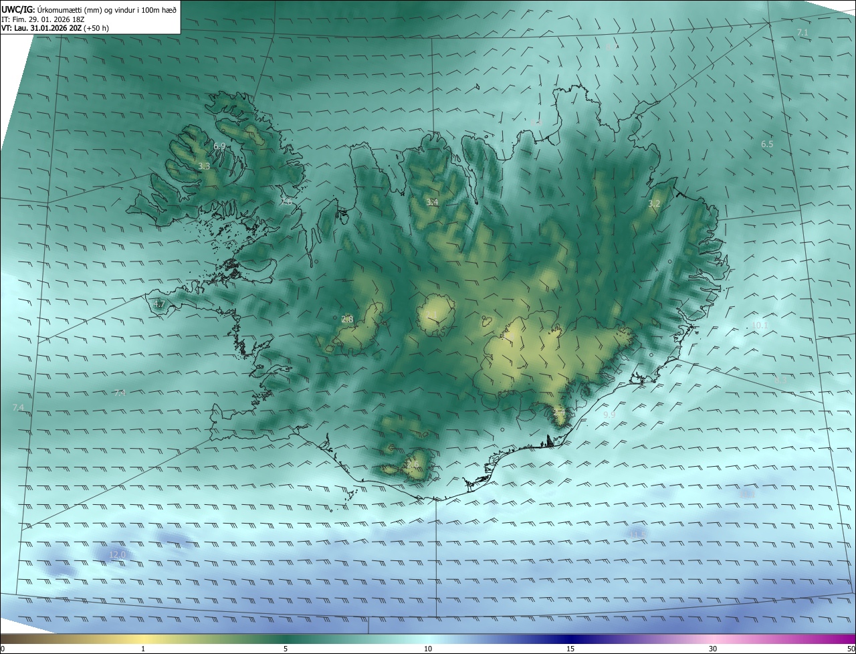Click the 6.5 value in the northeast sea
Screen dimensions: 856x654
[x=767, y=144]
